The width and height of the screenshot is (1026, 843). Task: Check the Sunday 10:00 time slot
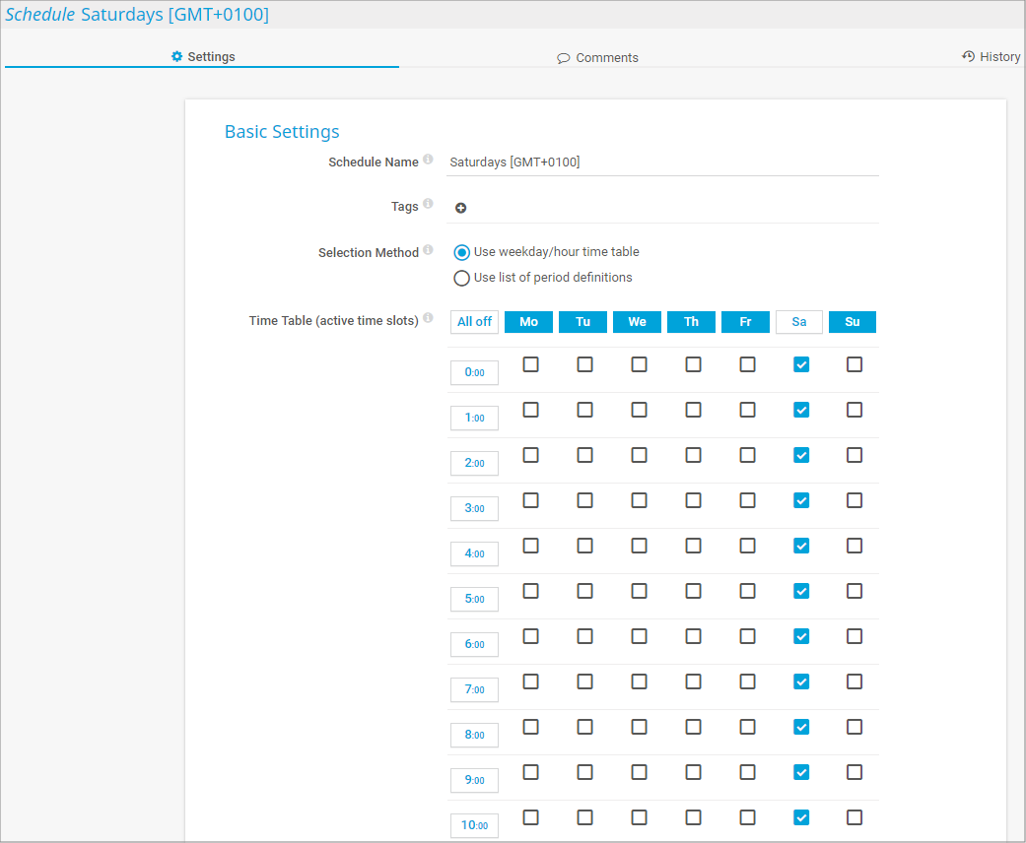(x=855, y=817)
